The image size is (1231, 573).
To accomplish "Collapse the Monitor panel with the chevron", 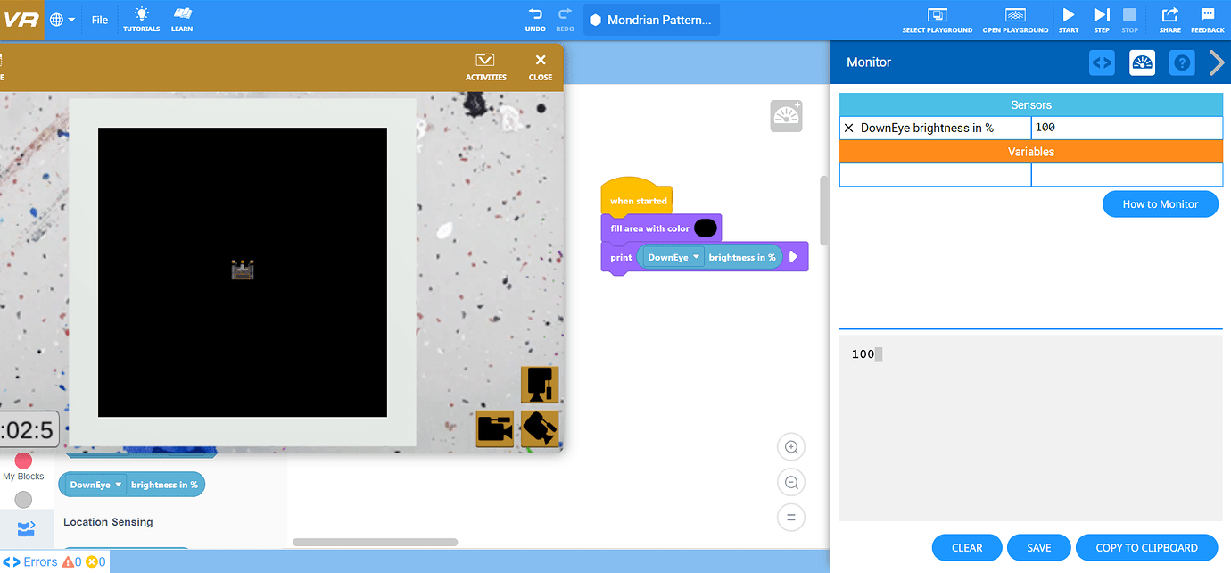I will tap(1216, 62).
